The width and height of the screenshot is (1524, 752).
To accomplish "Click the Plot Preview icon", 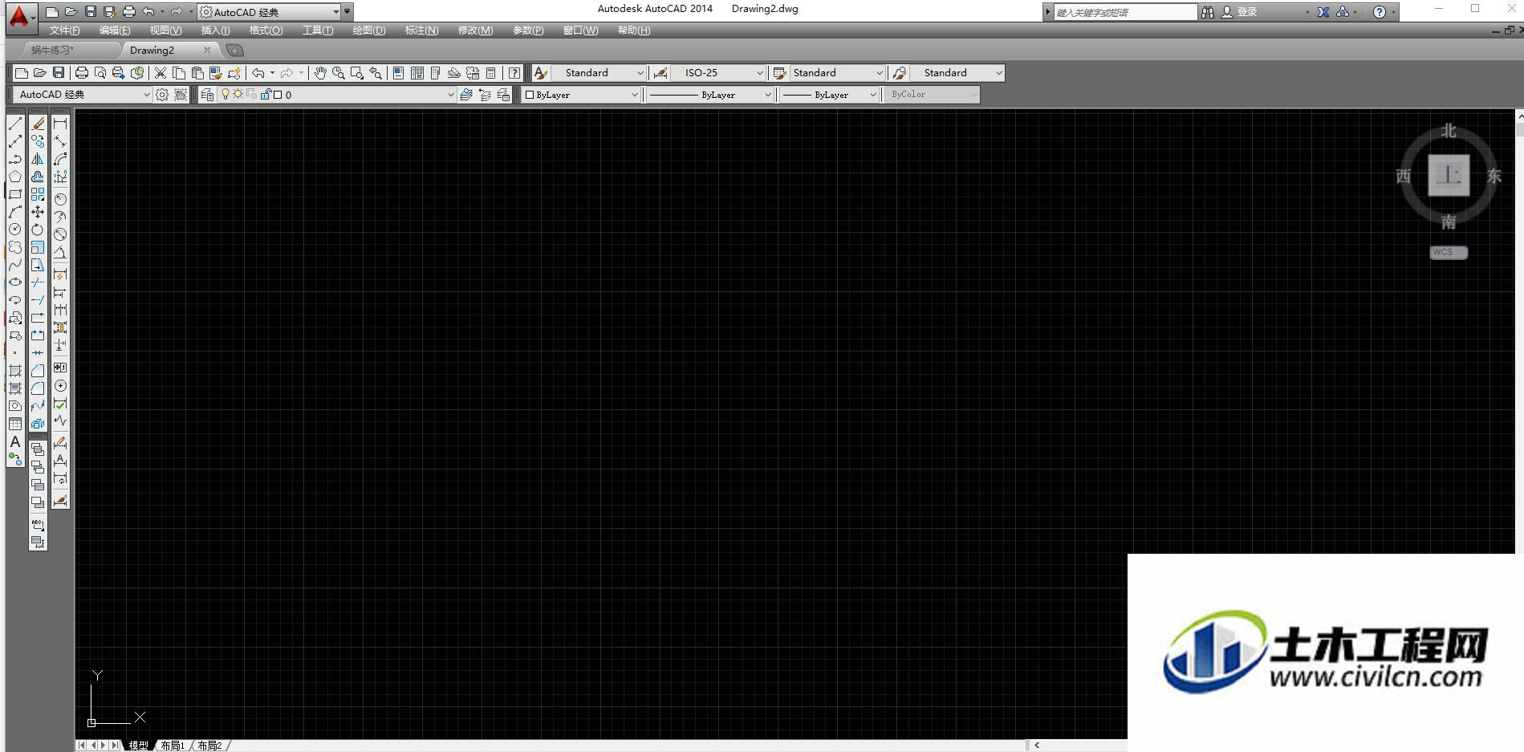I will pos(100,73).
